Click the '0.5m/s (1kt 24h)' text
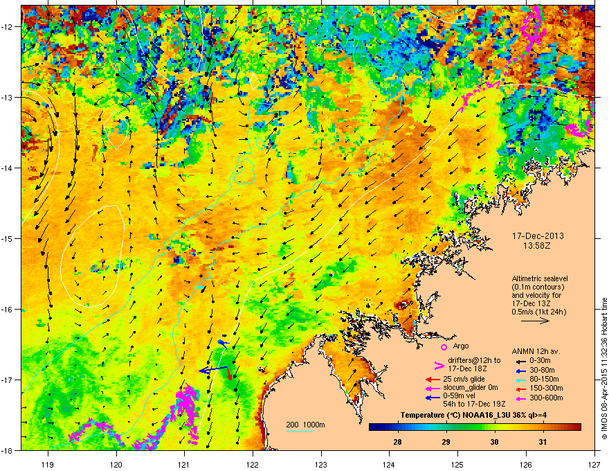Image resolution: width=609 pixels, height=471 pixels. (x=539, y=312)
